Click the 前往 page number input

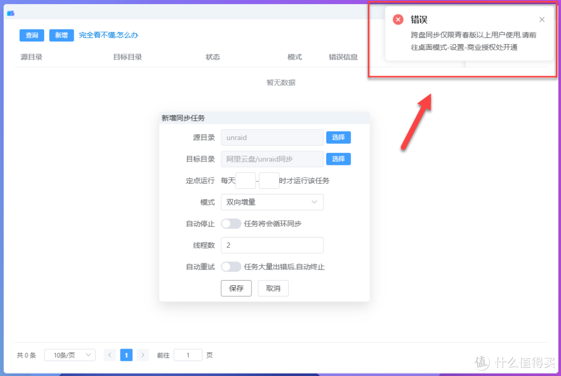point(188,355)
